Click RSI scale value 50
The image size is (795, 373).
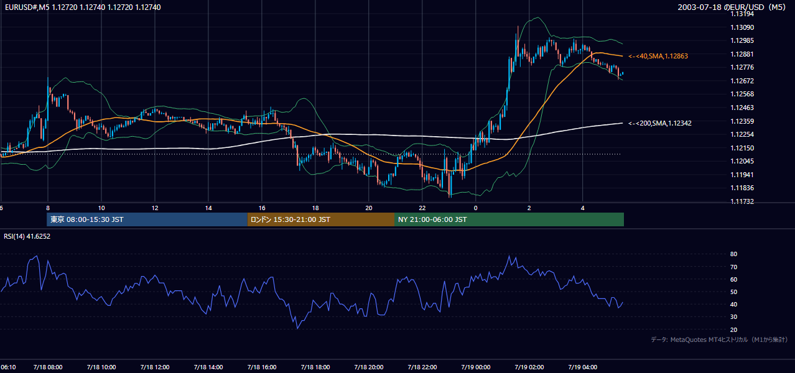pos(733,292)
